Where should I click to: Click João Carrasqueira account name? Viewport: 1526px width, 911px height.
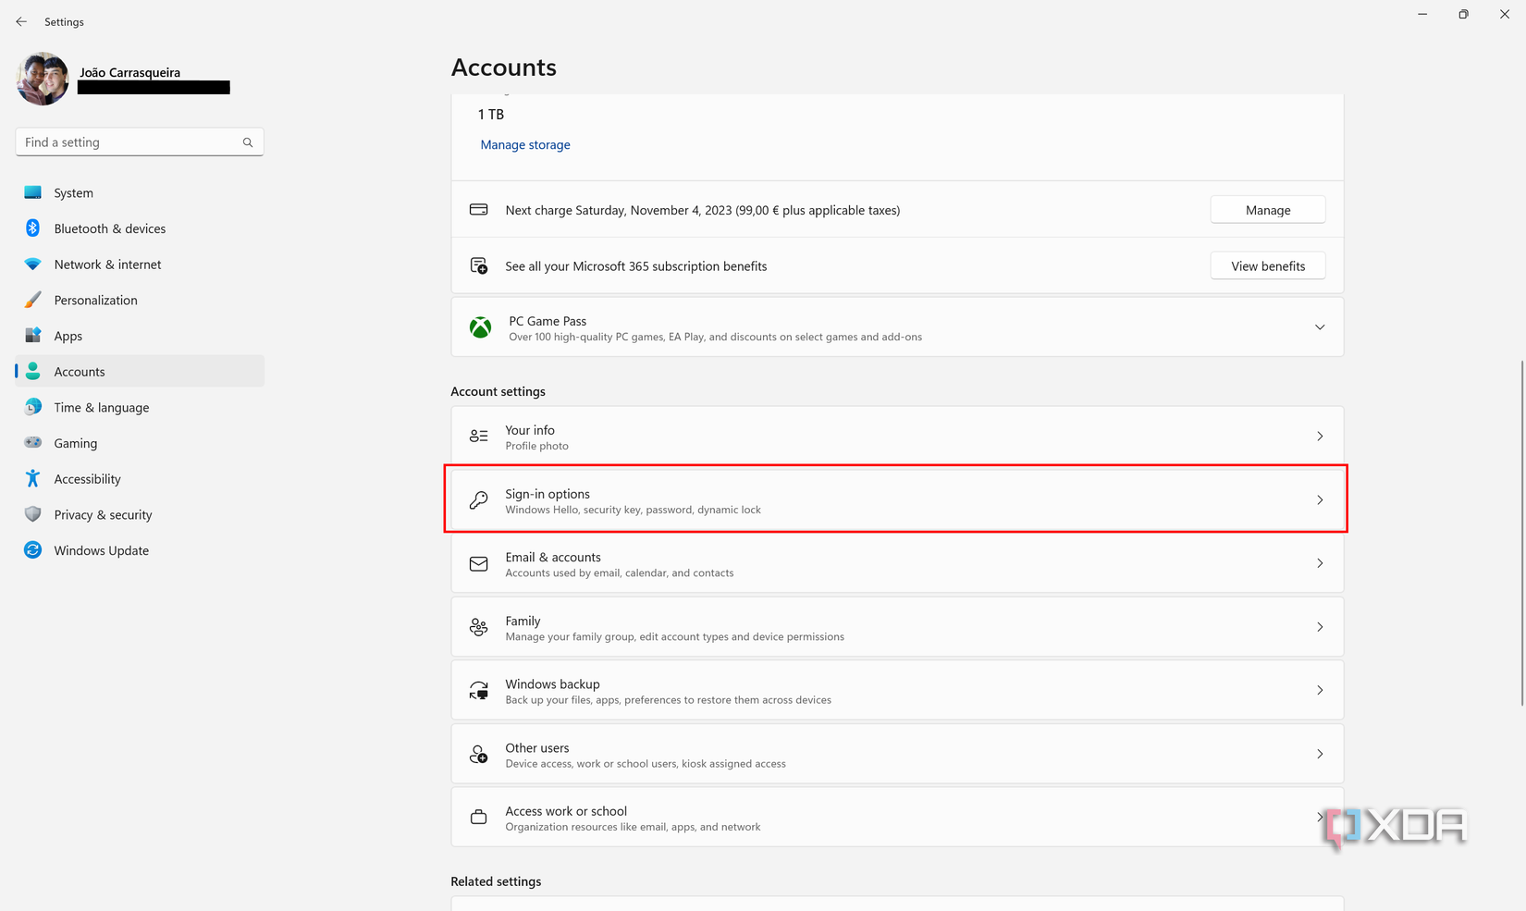(129, 72)
